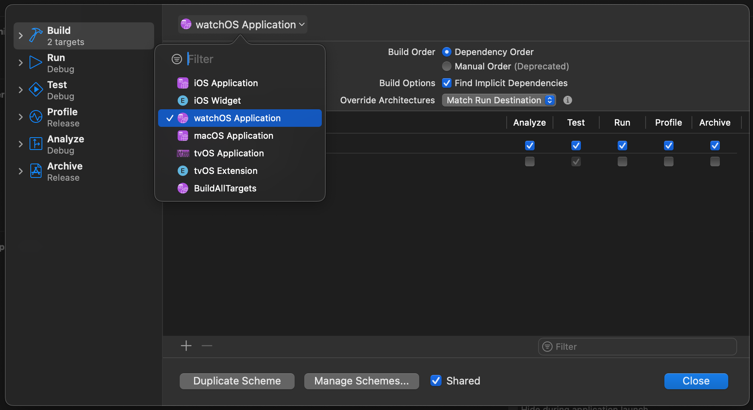Choose watchOS Application in scheme list

(x=240, y=118)
